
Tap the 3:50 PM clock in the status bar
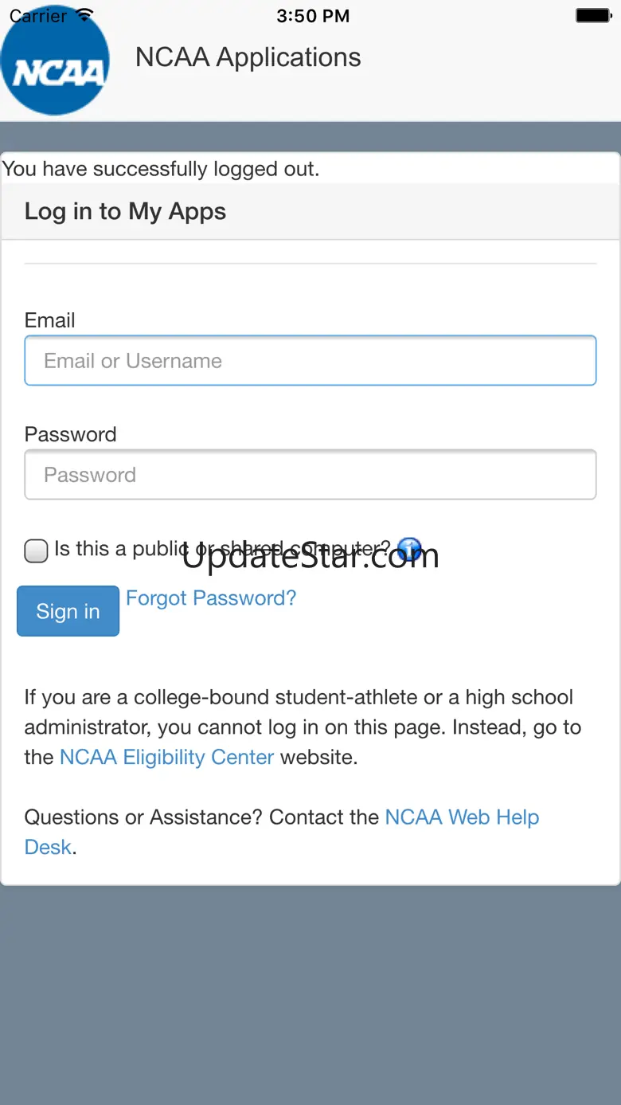(313, 16)
